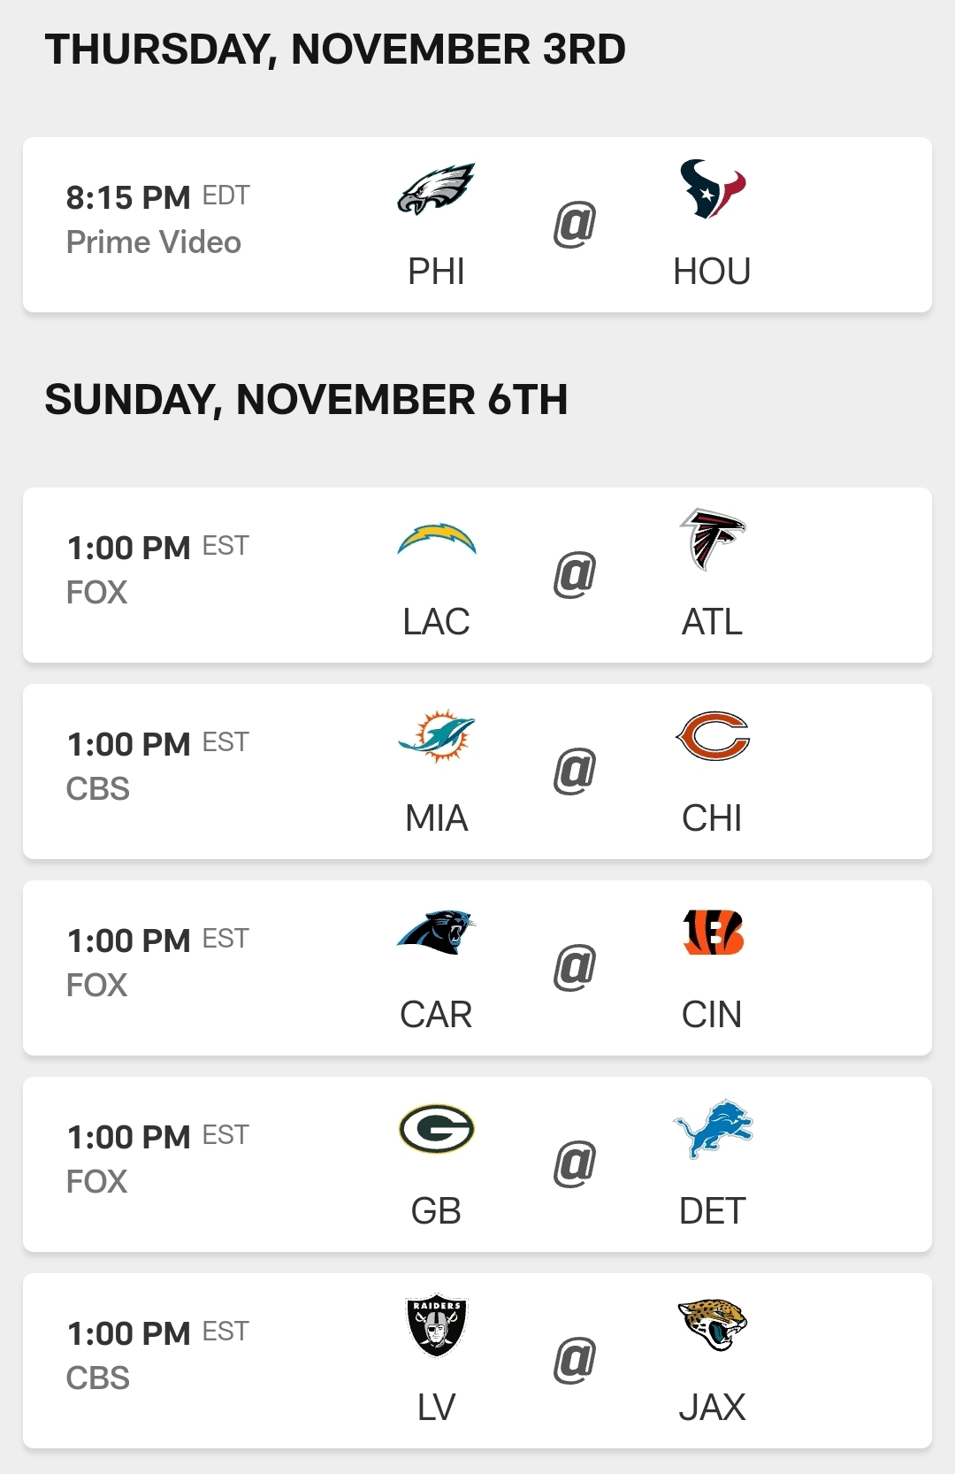Image resolution: width=955 pixels, height=1474 pixels.
Task: Tap the Detroit Lions logo
Action: click(x=713, y=1128)
